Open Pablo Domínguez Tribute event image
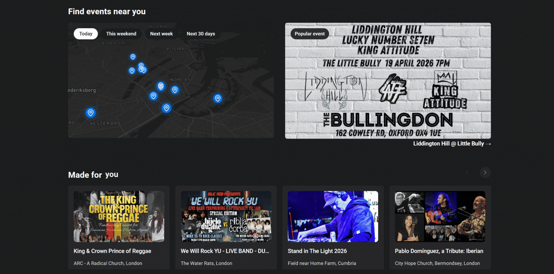Viewport: 554px width, 274px height. click(x=440, y=216)
